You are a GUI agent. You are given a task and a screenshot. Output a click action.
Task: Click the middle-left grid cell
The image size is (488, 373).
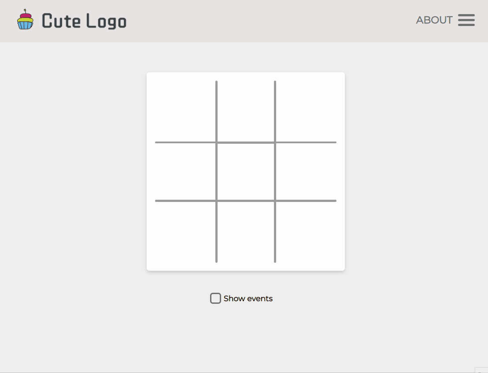tap(185, 171)
